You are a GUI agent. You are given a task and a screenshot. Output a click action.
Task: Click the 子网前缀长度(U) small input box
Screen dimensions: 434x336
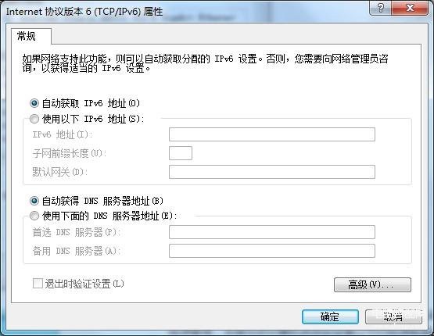pyautogui.click(x=181, y=153)
